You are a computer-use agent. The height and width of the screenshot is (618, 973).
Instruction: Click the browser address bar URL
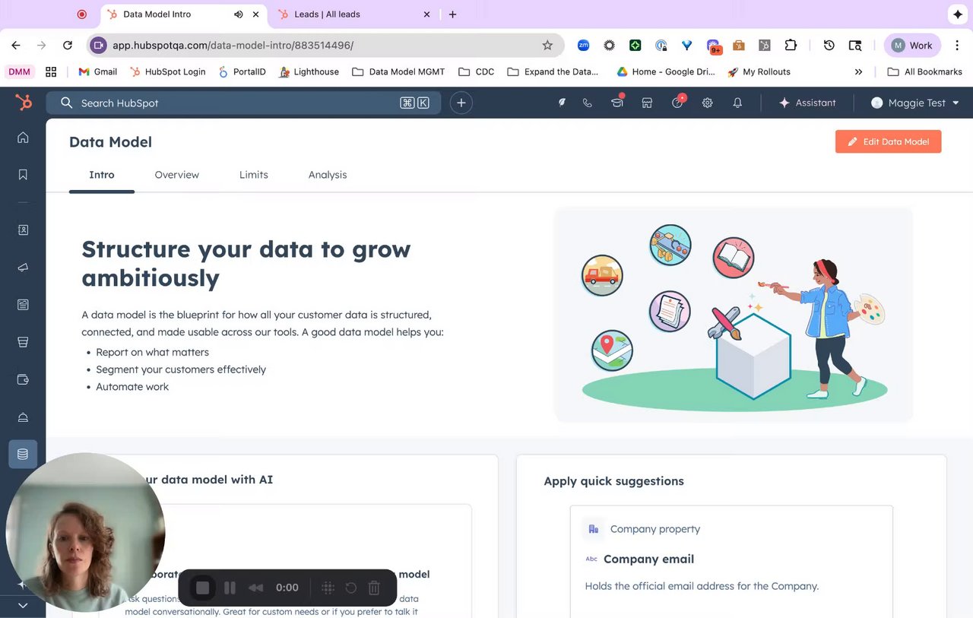click(x=233, y=45)
